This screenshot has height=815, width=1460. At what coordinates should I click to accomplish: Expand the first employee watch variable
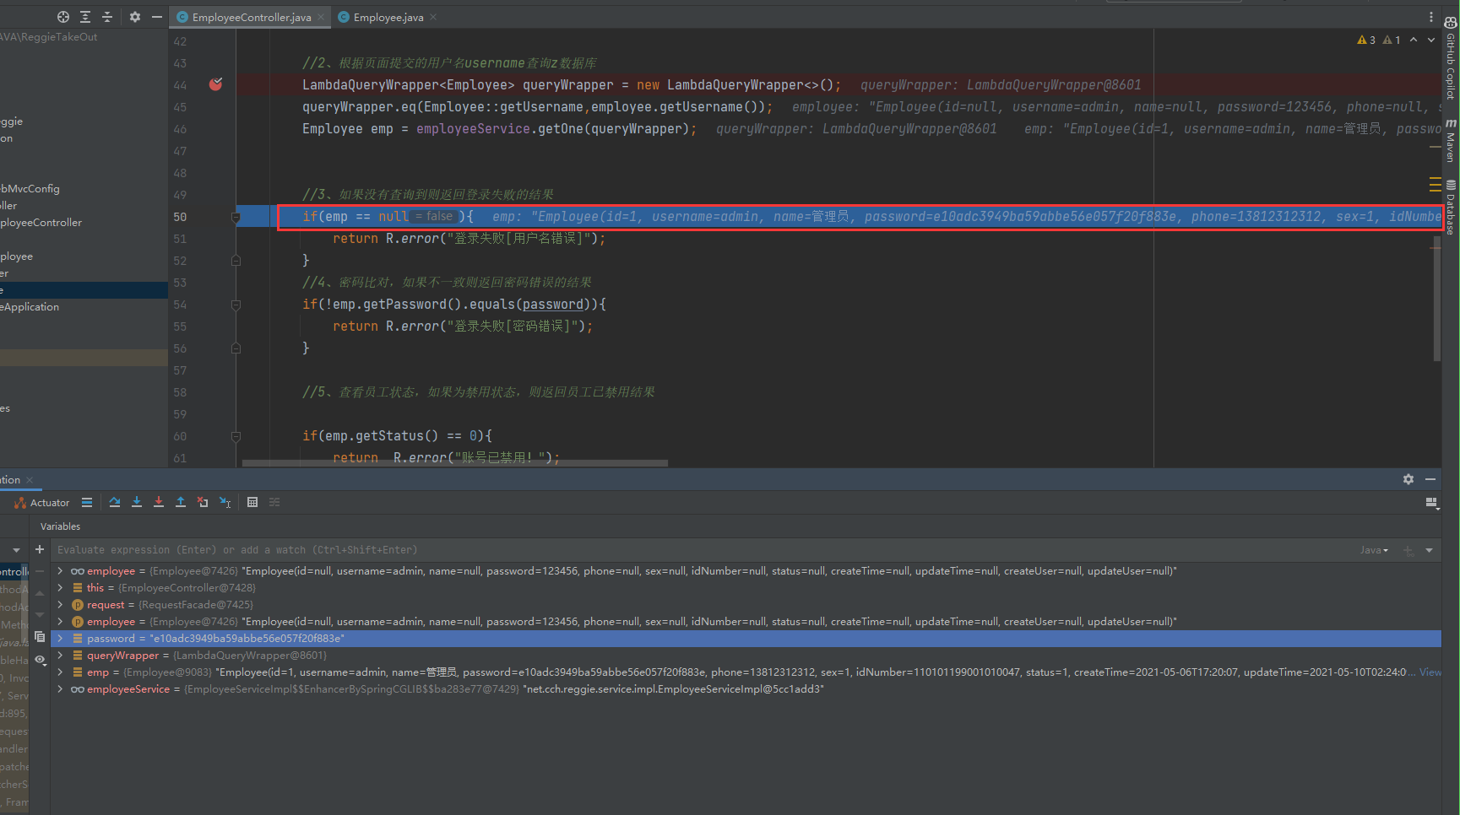[x=60, y=571]
